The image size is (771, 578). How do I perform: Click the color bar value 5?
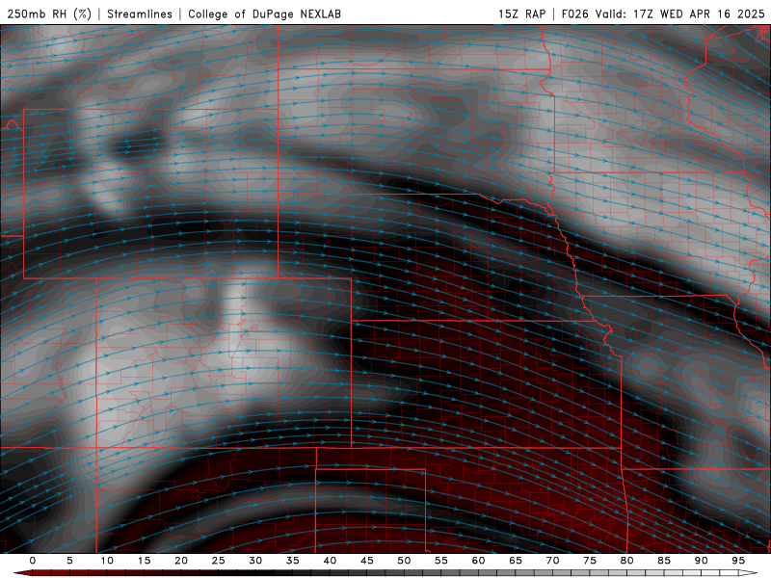(x=69, y=561)
